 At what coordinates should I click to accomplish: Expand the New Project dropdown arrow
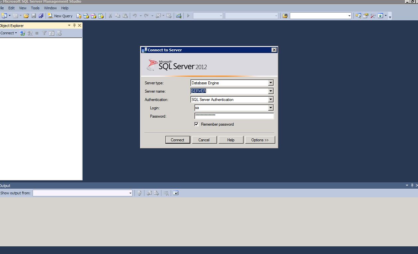pyautogui.click(x=9, y=16)
